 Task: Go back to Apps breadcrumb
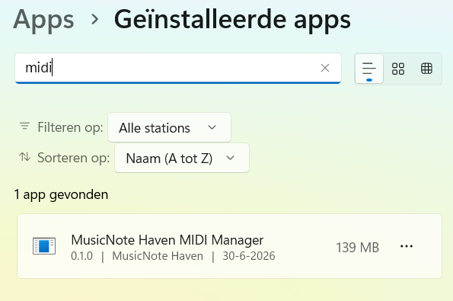click(x=43, y=20)
